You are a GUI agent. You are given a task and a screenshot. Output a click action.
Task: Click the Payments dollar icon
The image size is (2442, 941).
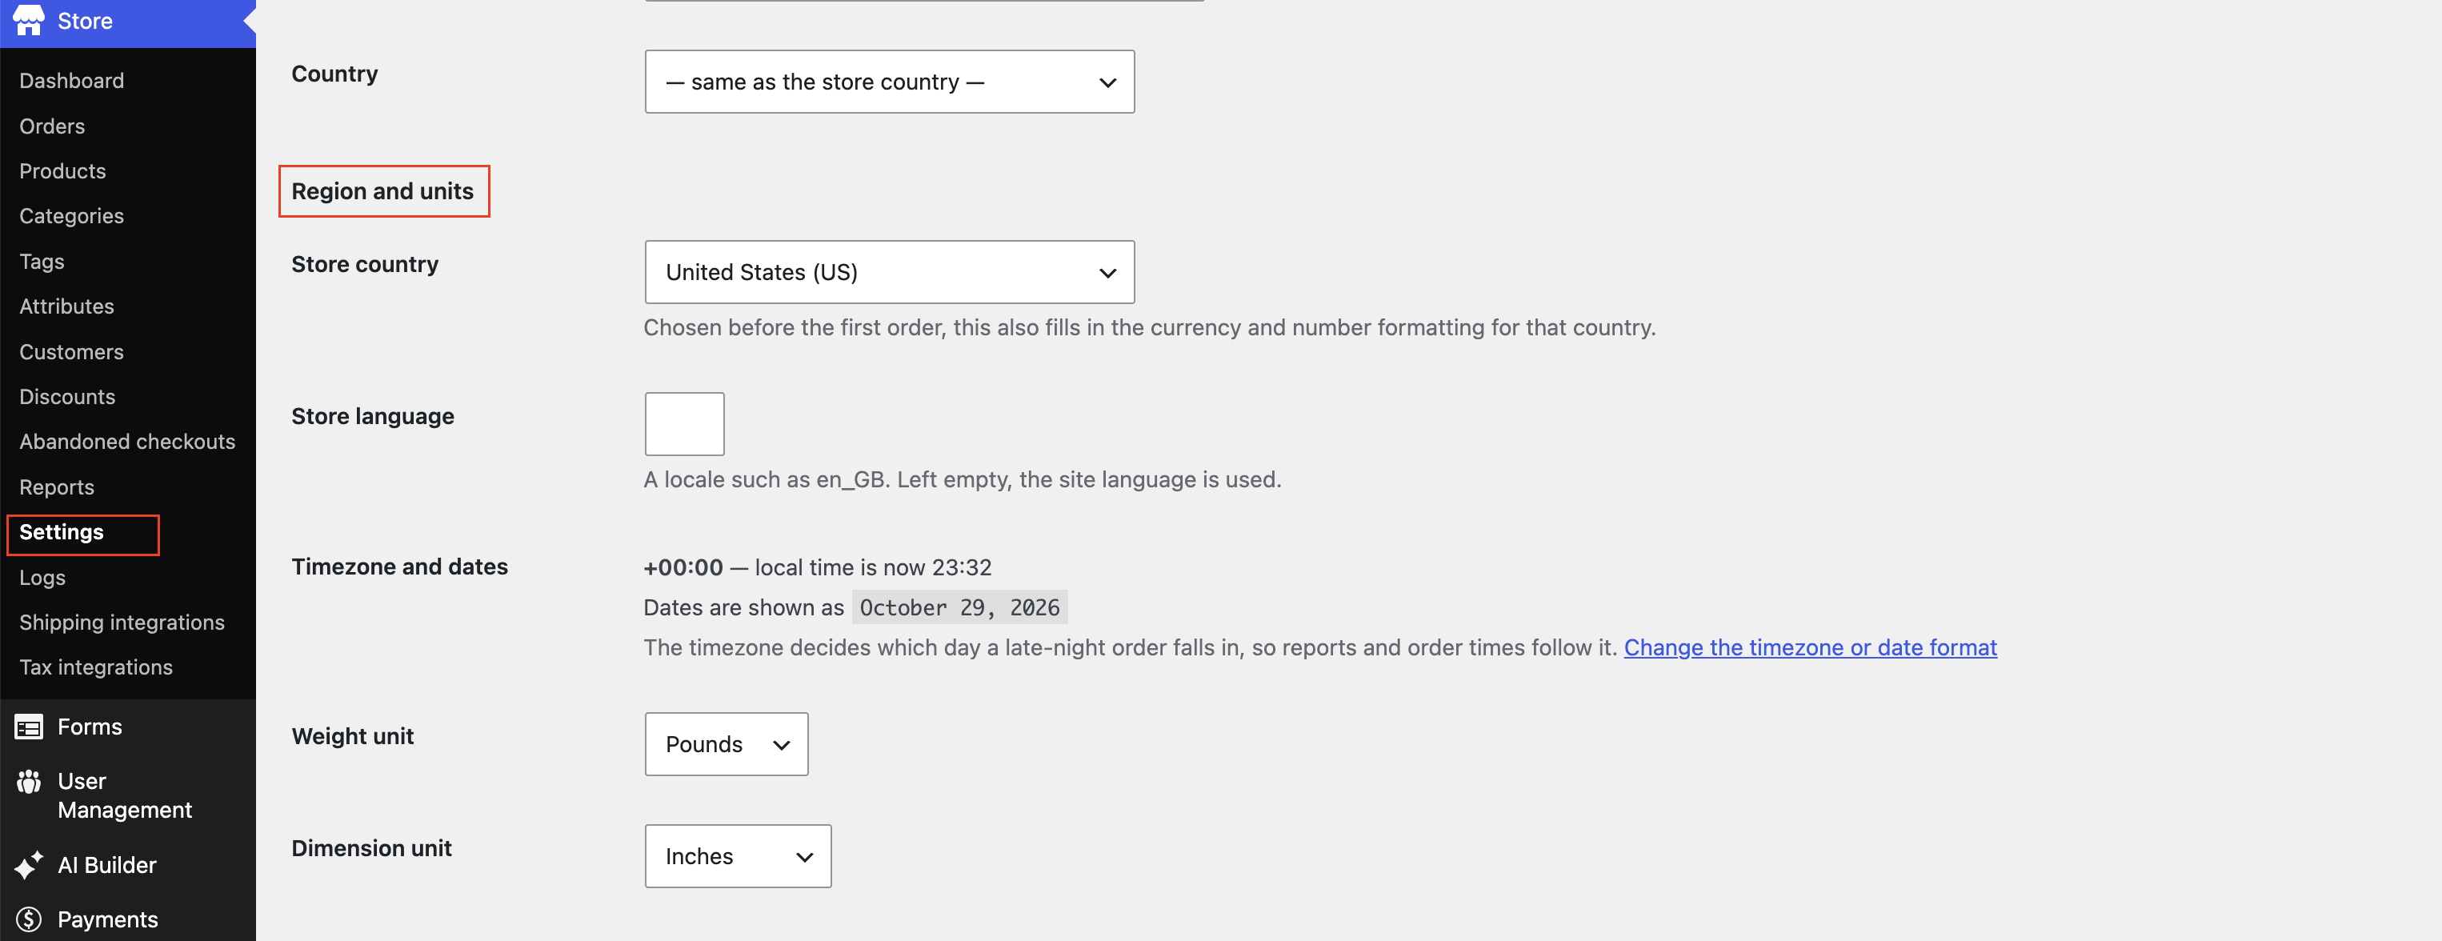[29, 919]
